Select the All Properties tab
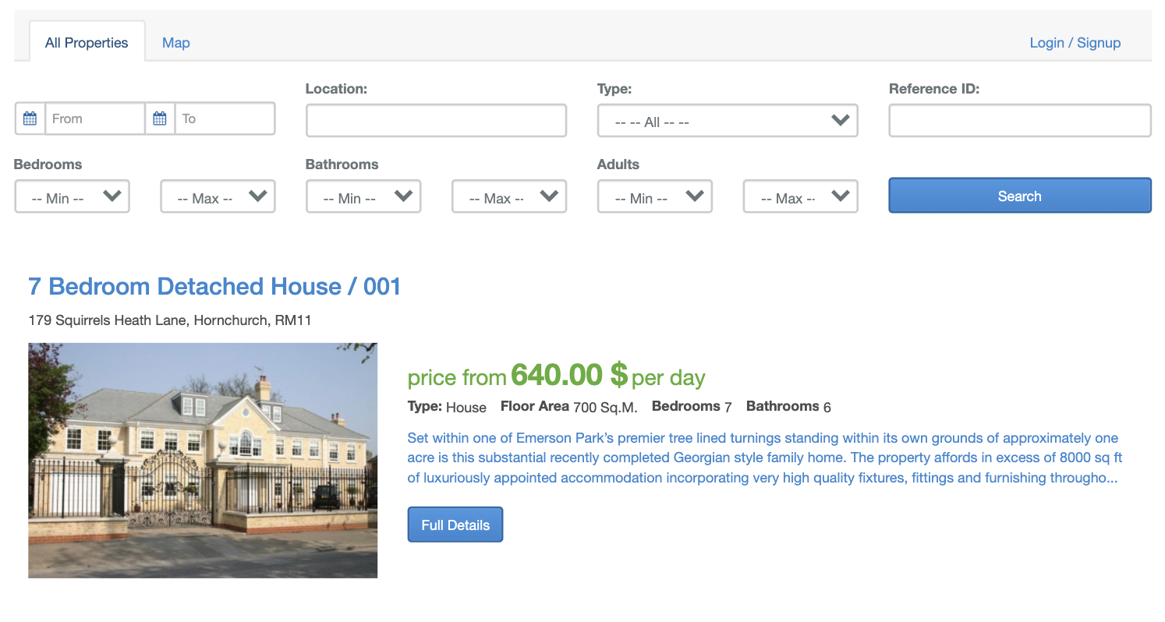 [x=87, y=43]
